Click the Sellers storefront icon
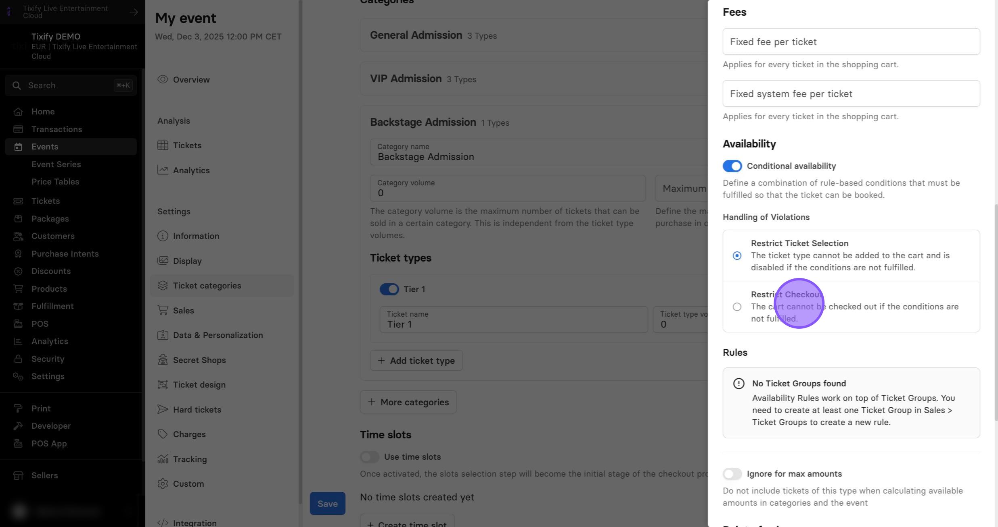Viewport: 998px width, 527px height. click(x=18, y=475)
